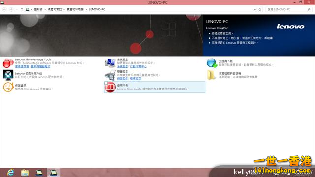Open the first link under 硬體設定

coord(123,79)
